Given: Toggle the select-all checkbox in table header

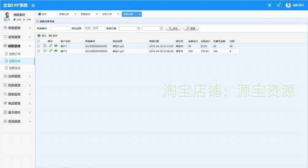Looking at the screenshot, I should pyautogui.click(x=39, y=41).
